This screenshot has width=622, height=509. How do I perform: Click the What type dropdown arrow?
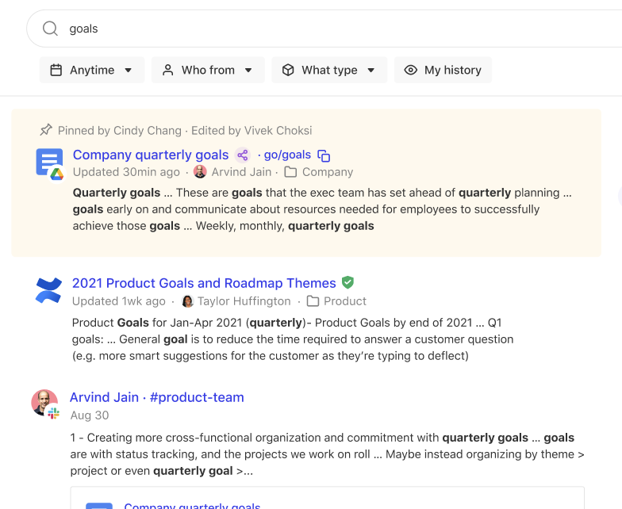(x=371, y=70)
